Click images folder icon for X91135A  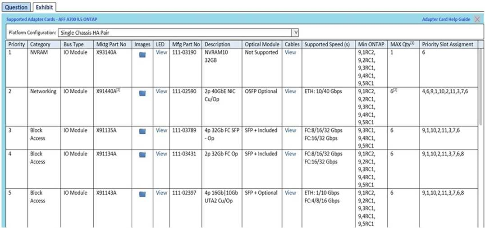pos(142,131)
